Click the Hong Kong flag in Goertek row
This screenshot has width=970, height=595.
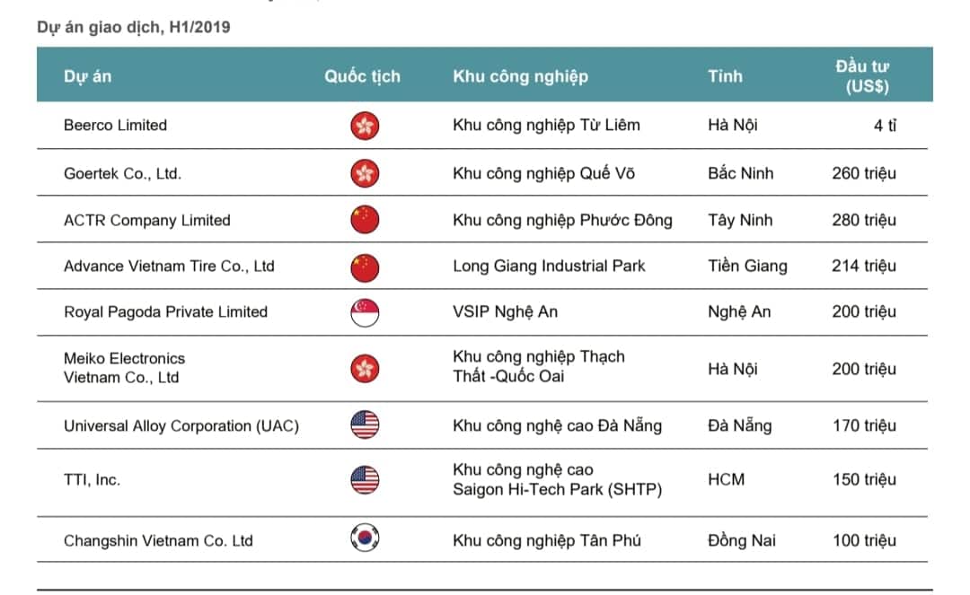(365, 173)
